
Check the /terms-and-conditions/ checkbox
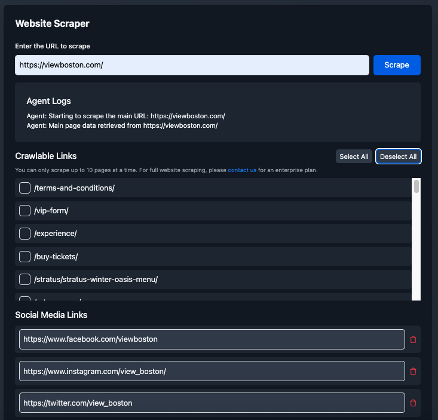24,188
